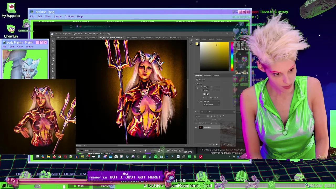Pick a color in the Color picker field
The width and height of the screenshot is (336, 189).
click(214, 56)
